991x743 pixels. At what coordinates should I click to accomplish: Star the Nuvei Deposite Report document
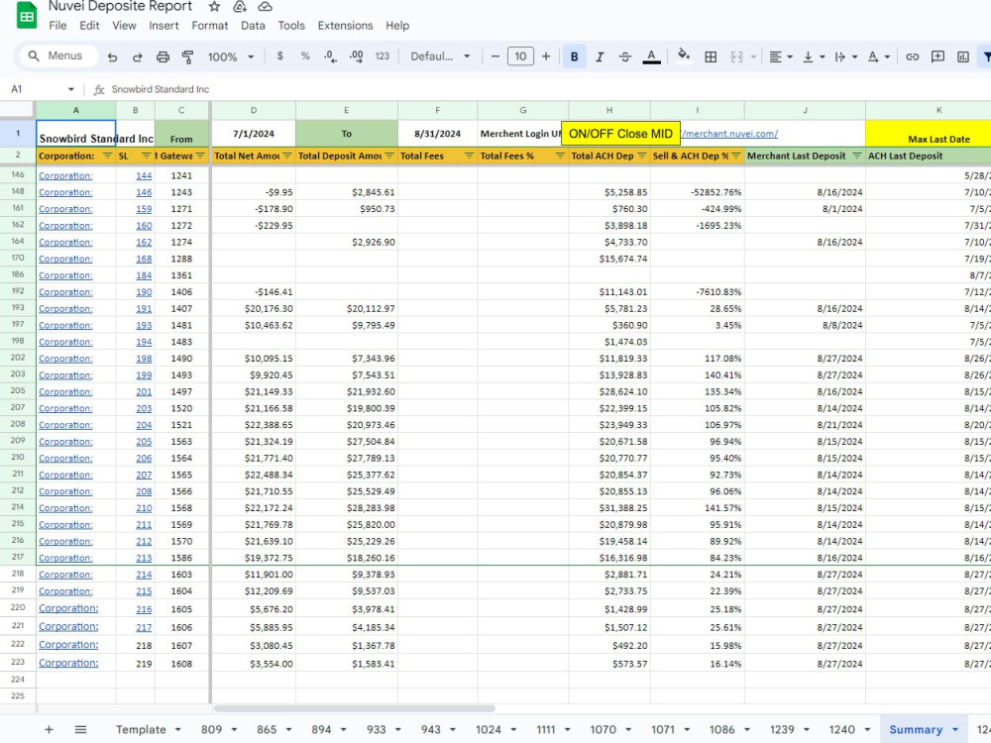(x=214, y=6)
